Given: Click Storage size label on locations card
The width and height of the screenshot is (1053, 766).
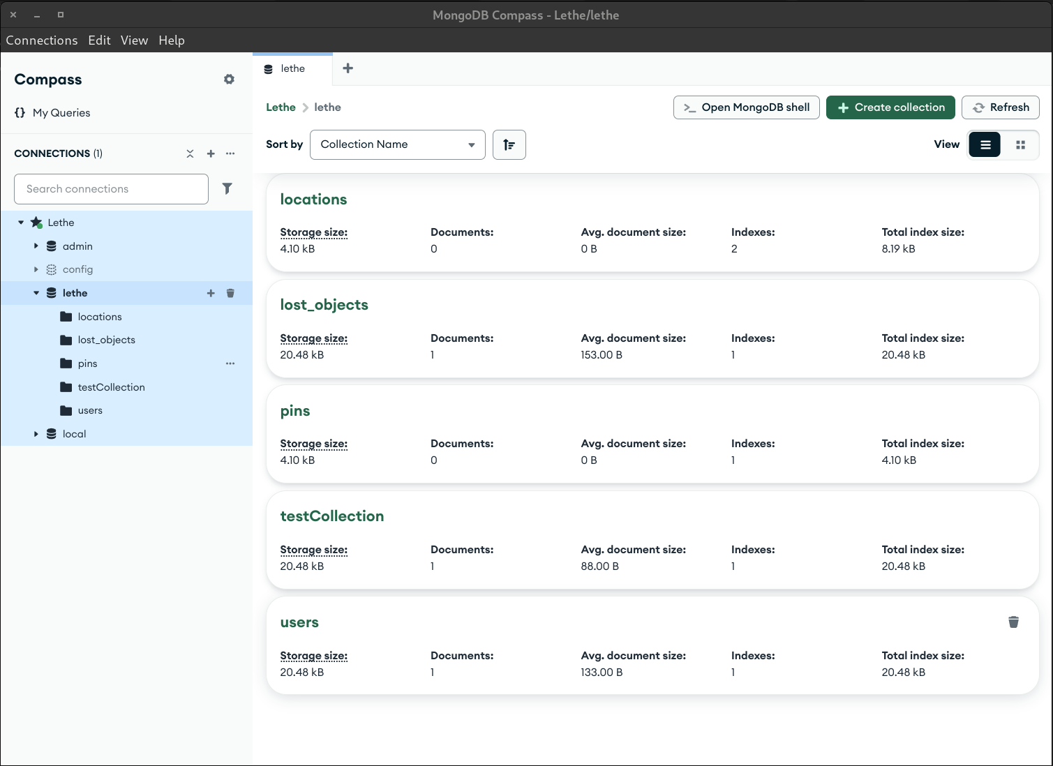Looking at the screenshot, I should (x=313, y=232).
